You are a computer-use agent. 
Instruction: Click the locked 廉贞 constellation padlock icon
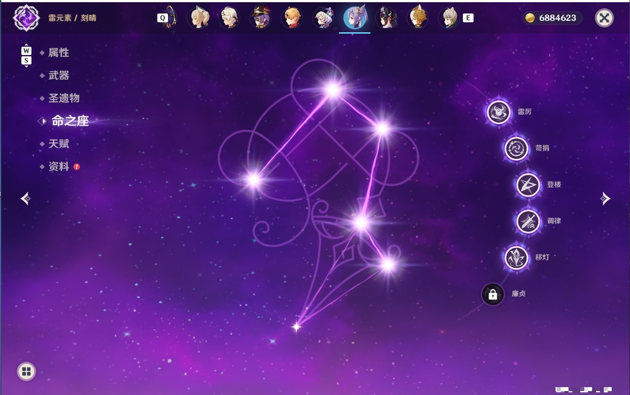tap(493, 294)
